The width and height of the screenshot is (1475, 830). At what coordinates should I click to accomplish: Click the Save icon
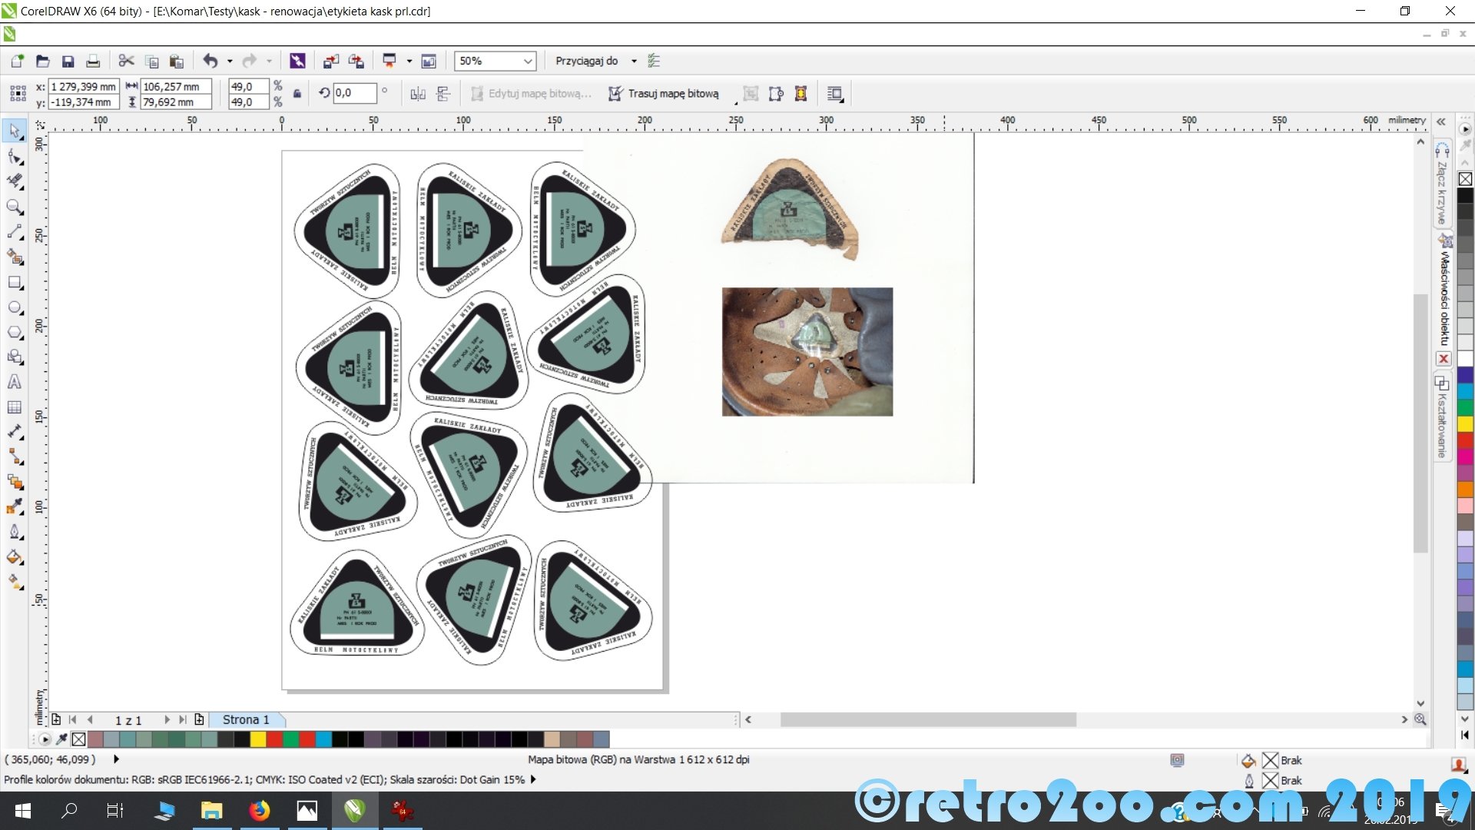[68, 61]
